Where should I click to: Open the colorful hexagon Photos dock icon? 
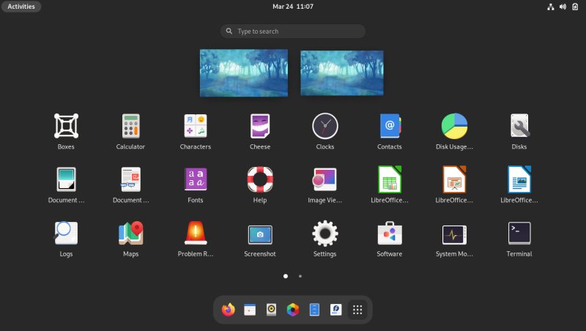tap(293, 310)
